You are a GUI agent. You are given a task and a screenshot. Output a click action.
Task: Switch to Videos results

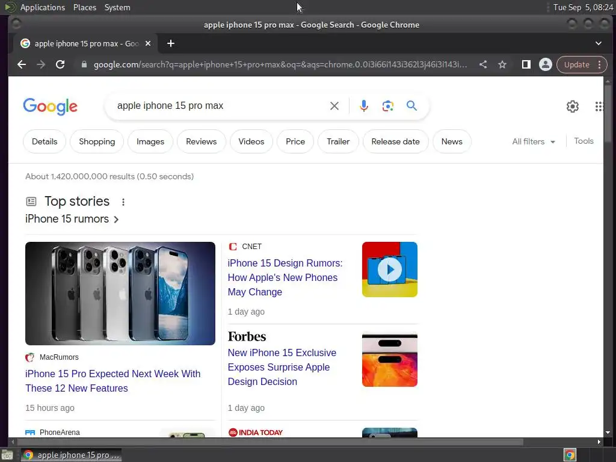[251, 141]
